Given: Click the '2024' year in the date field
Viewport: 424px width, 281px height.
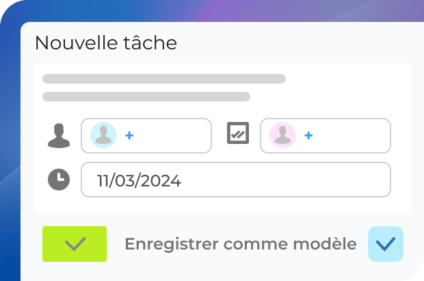Looking at the screenshot, I should (162, 181).
